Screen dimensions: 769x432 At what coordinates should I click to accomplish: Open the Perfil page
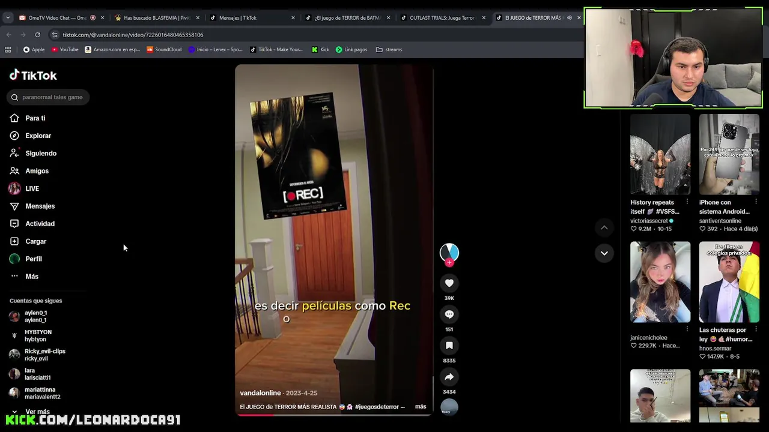click(26, 259)
